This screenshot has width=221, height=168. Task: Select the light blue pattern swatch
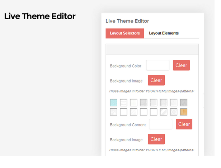pos(113,103)
